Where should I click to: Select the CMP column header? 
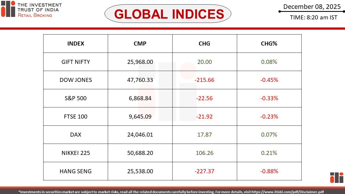(140, 44)
